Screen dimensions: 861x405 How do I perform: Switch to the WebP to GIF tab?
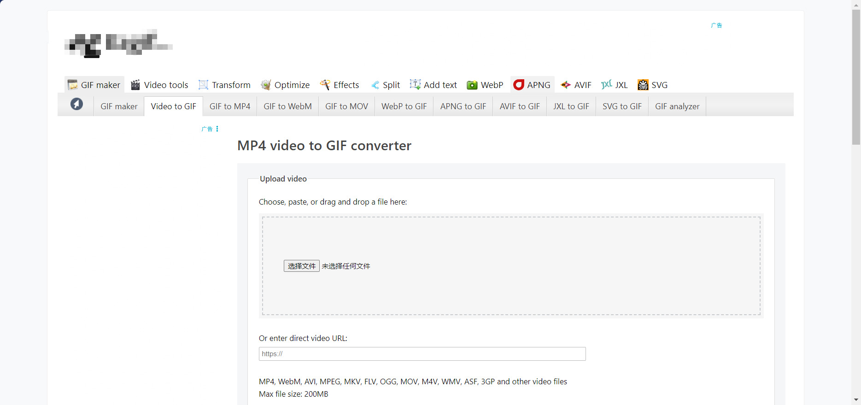click(404, 106)
